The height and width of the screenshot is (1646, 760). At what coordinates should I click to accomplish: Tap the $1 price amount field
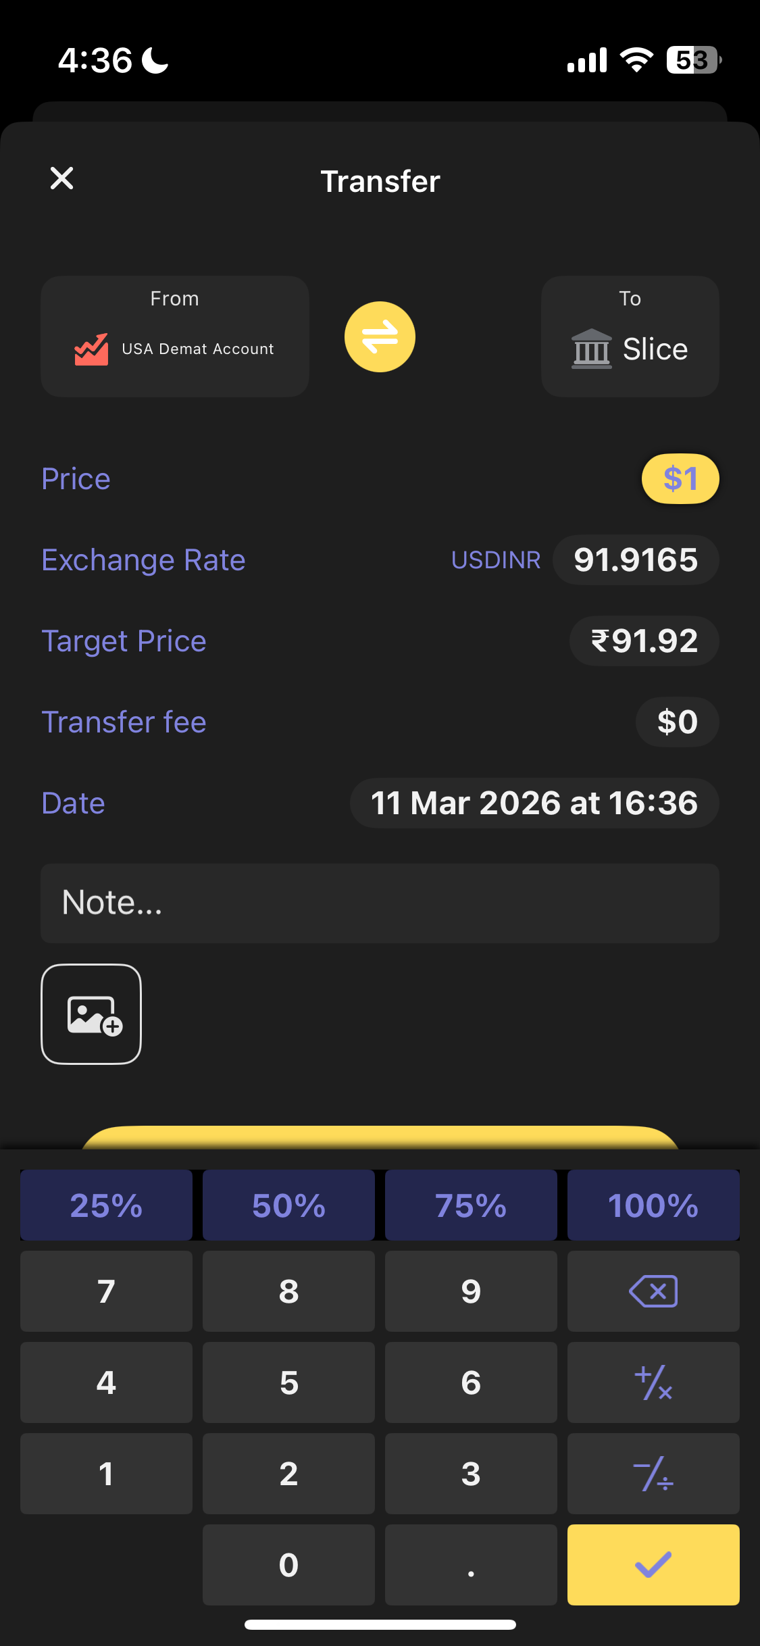[x=680, y=479]
